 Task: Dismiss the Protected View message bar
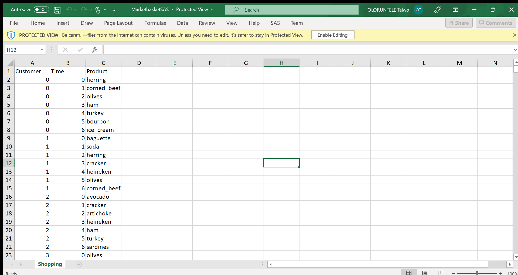coord(514,35)
